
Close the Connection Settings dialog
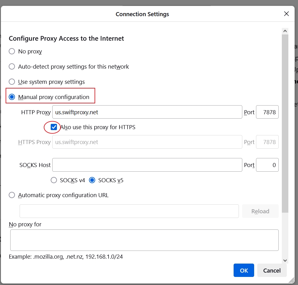tap(286, 14)
